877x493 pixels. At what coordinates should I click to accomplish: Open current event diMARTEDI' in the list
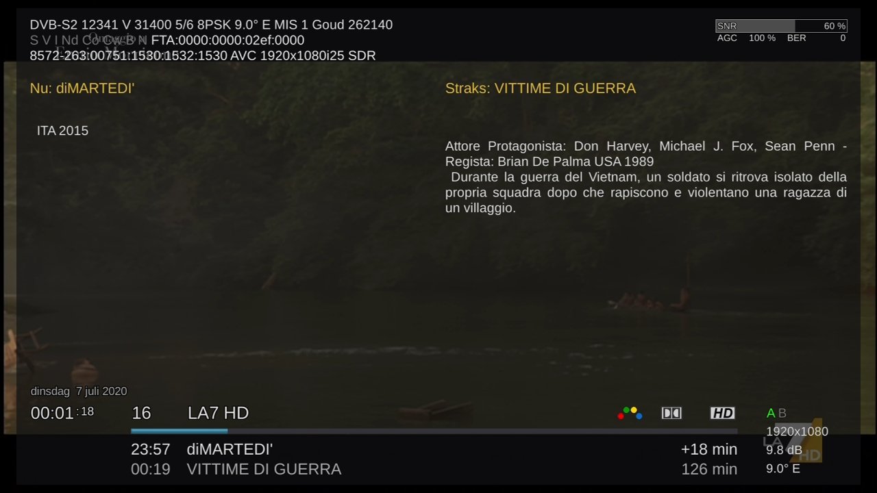[x=434, y=449]
